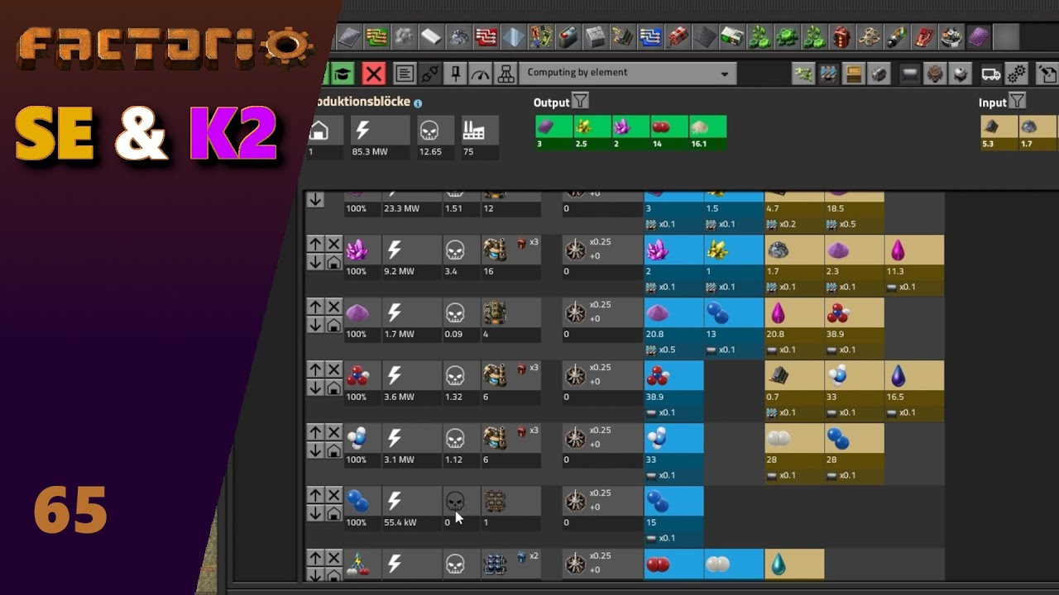Move the 55.4 kW blue row down
Screen dimensions: 1059x595
pyautogui.click(x=315, y=513)
